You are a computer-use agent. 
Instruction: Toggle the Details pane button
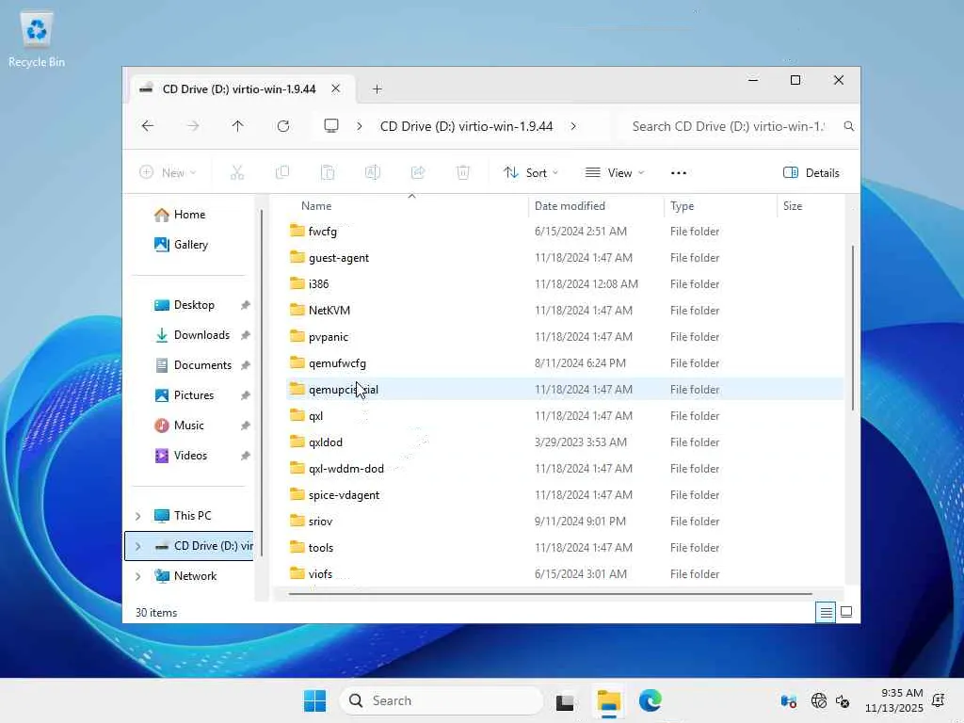[811, 173]
